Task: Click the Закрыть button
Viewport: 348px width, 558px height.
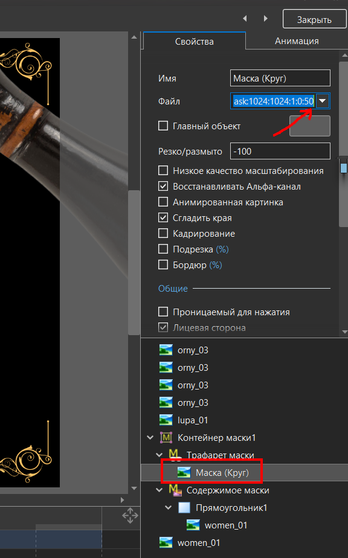Action: 314,19
